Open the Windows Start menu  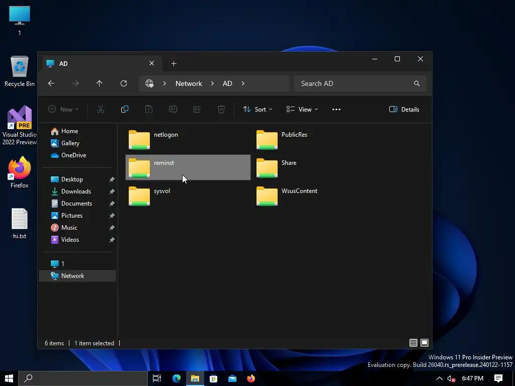[x=9, y=378]
